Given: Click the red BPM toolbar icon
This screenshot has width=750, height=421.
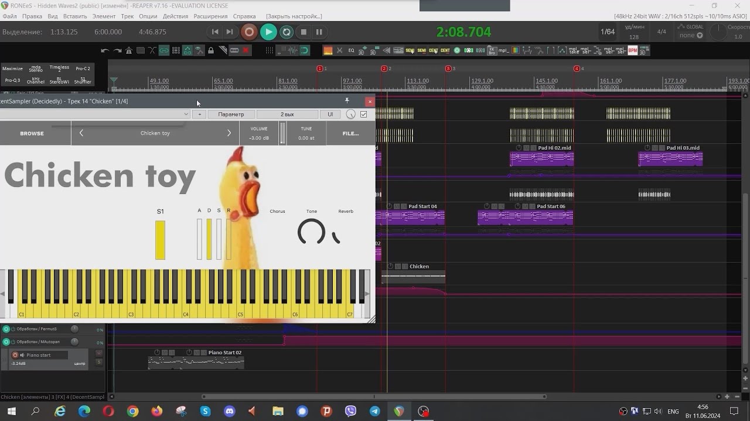Looking at the screenshot, I should coord(633,51).
